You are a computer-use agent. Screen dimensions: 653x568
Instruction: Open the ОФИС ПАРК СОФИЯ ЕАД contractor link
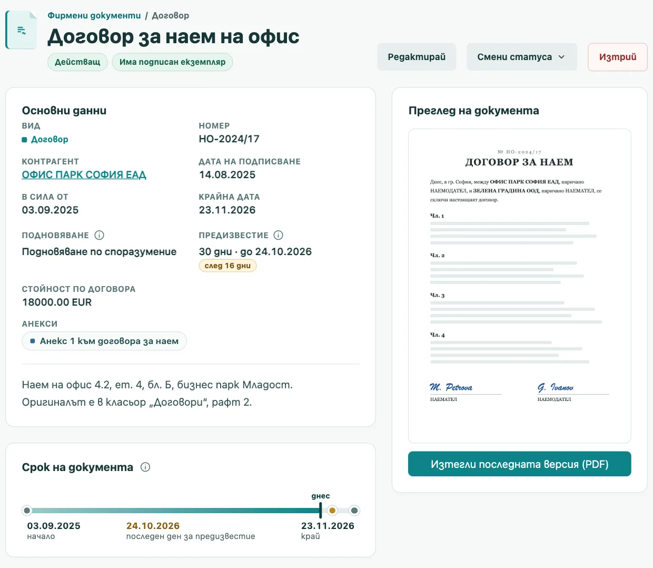click(84, 174)
